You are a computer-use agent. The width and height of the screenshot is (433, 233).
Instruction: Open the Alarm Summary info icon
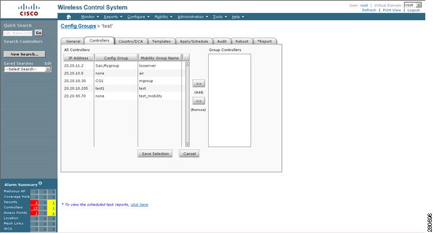tap(40, 183)
